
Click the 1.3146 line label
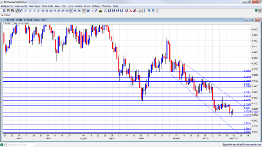pos(247,100)
